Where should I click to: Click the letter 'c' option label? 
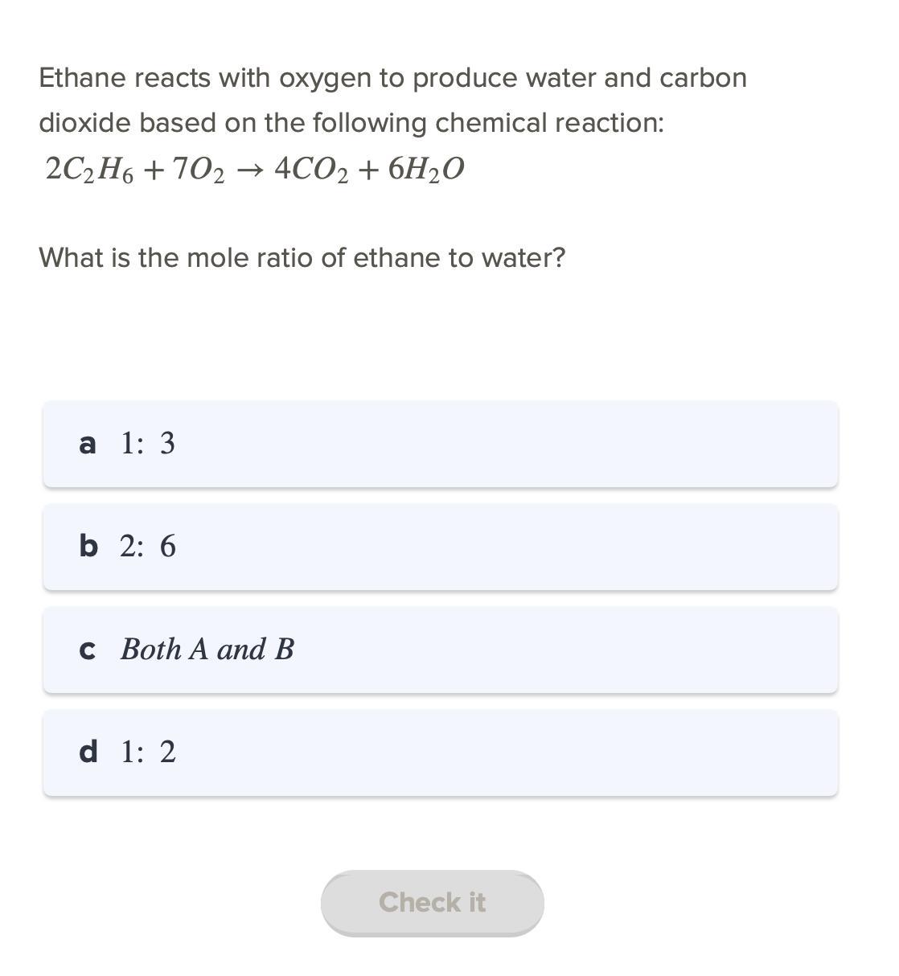coord(88,650)
